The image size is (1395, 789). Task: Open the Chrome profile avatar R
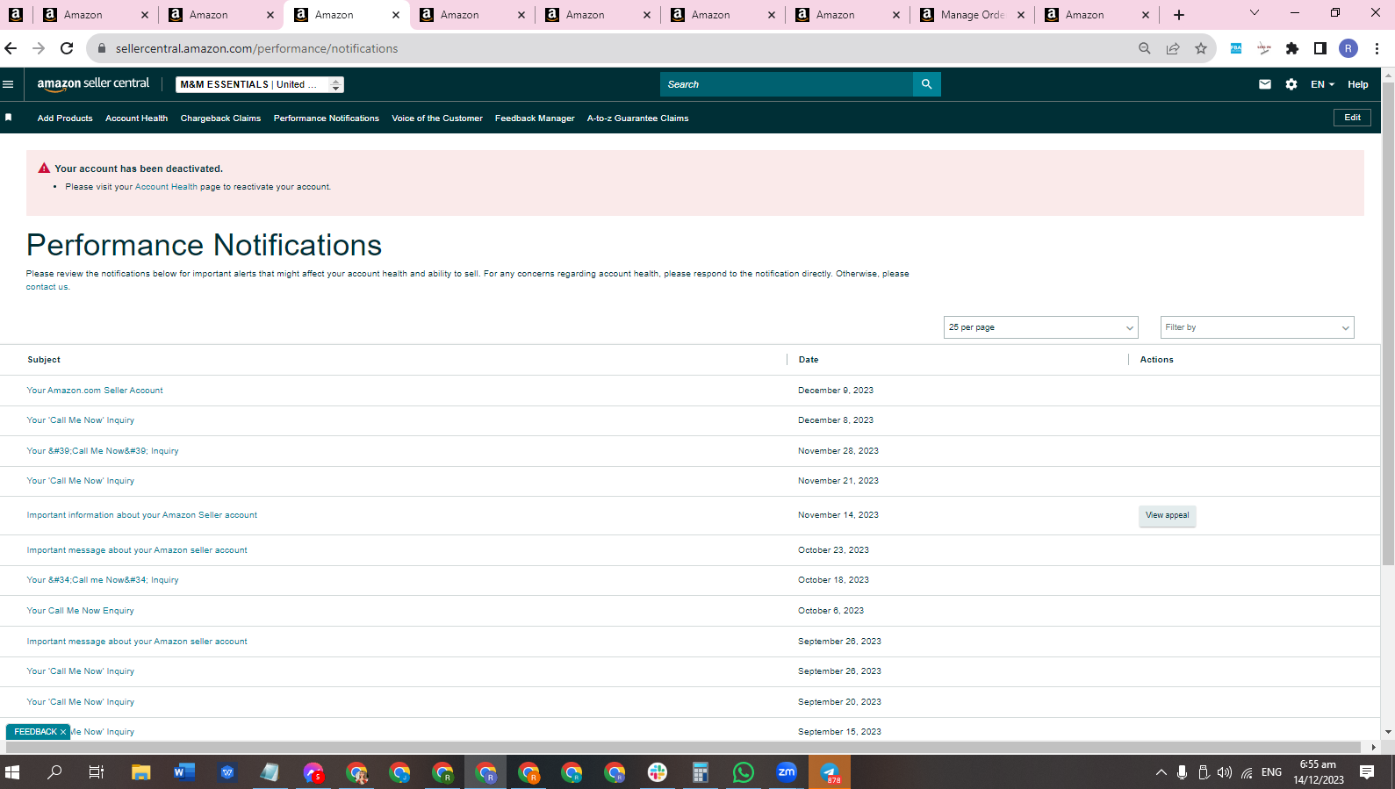(x=1348, y=48)
